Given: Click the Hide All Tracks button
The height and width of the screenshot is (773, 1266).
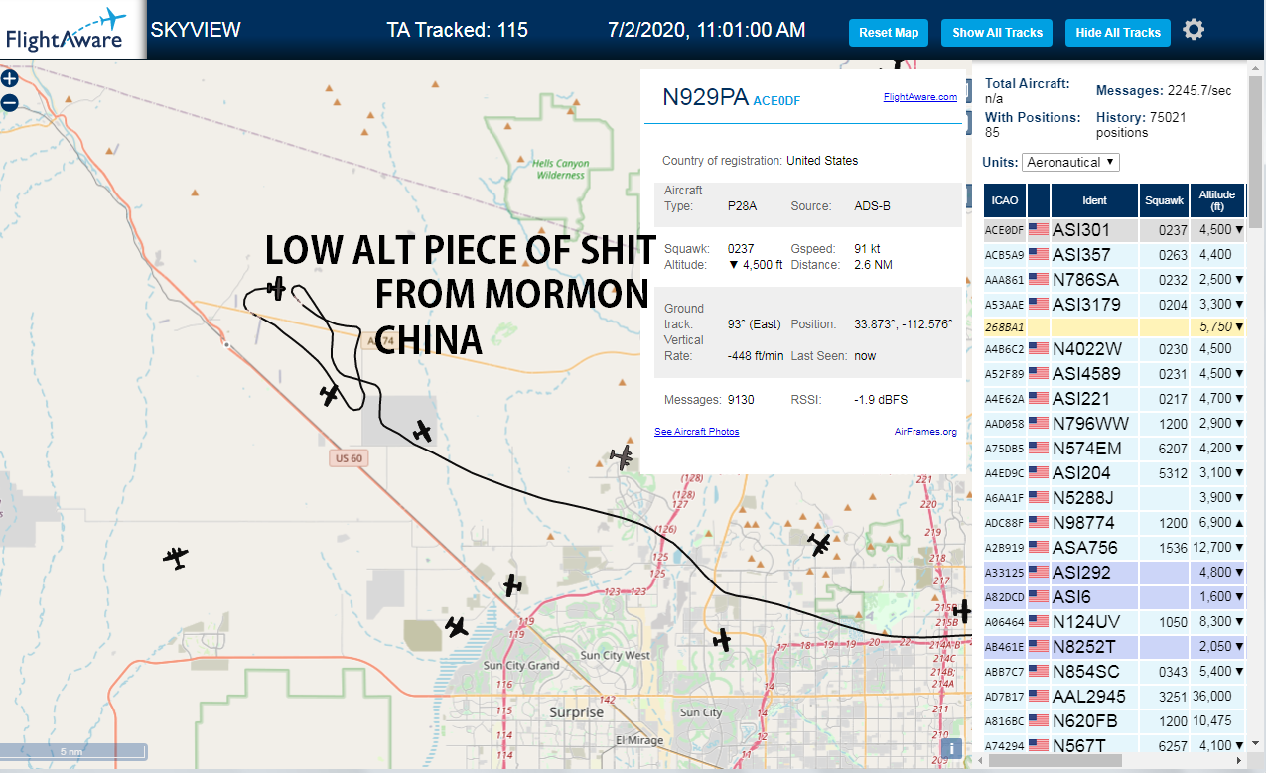Looking at the screenshot, I should (1118, 33).
